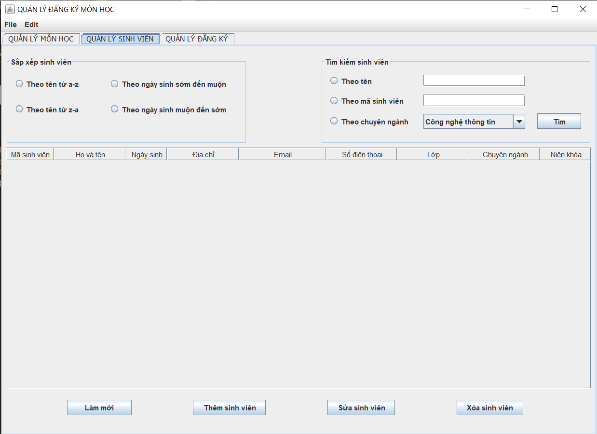Switch to QUẢN LÝ ĐĂNG KÝ tab

pos(197,39)
